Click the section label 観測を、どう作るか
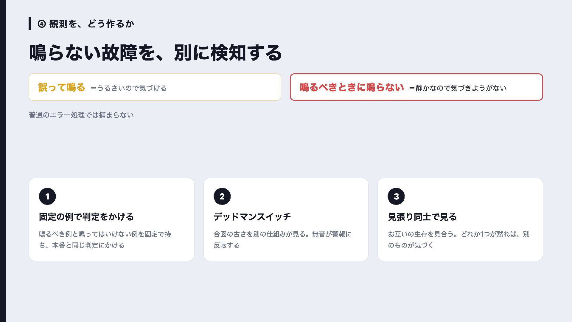This screenshot has height=322, width=572. [x=91, y=24]
